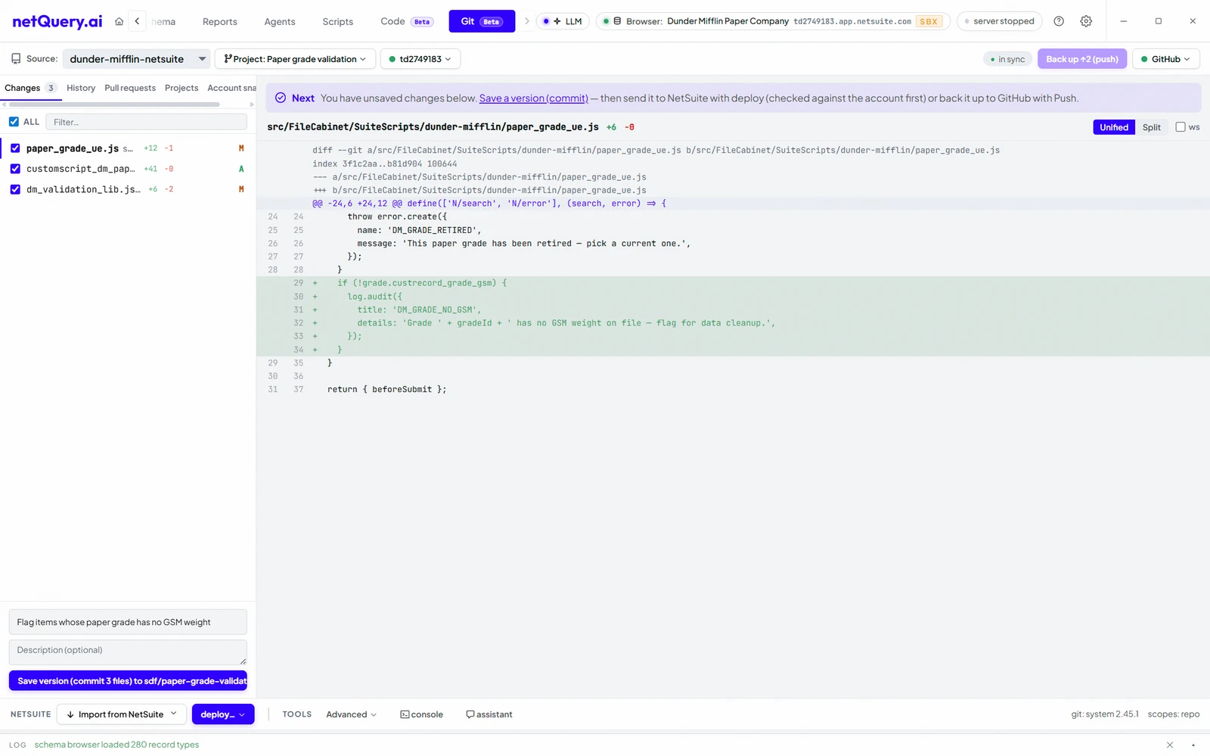Click the git: system 2.45.1 status text
Image resolution: width=1210 pixels, height=756 pixels.
click(1104, 714)
